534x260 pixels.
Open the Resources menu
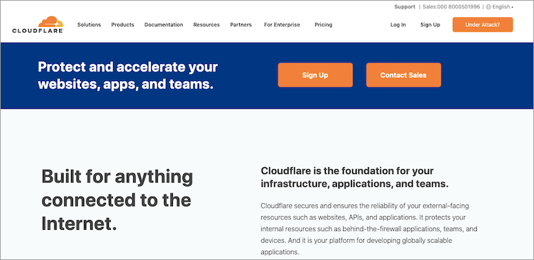click(x=207, y=25)
